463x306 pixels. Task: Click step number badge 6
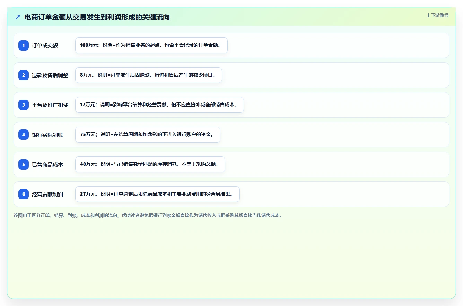click(x=24, y=194)
